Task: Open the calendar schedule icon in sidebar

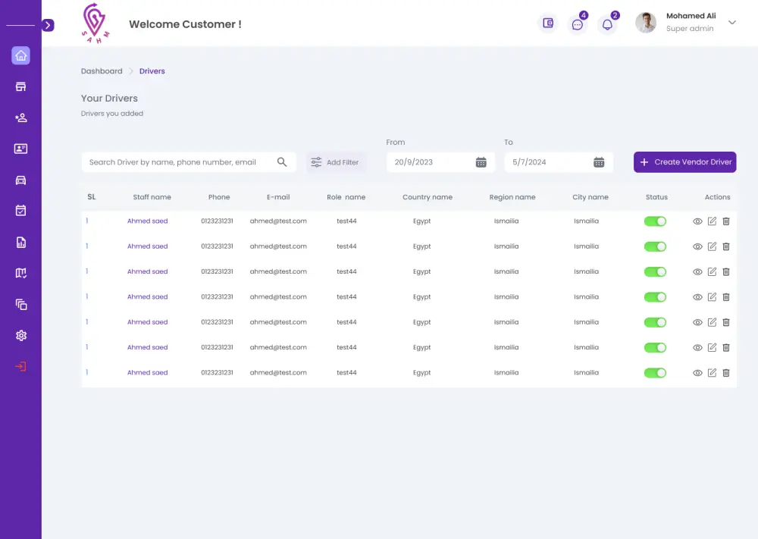Action: 20,211
